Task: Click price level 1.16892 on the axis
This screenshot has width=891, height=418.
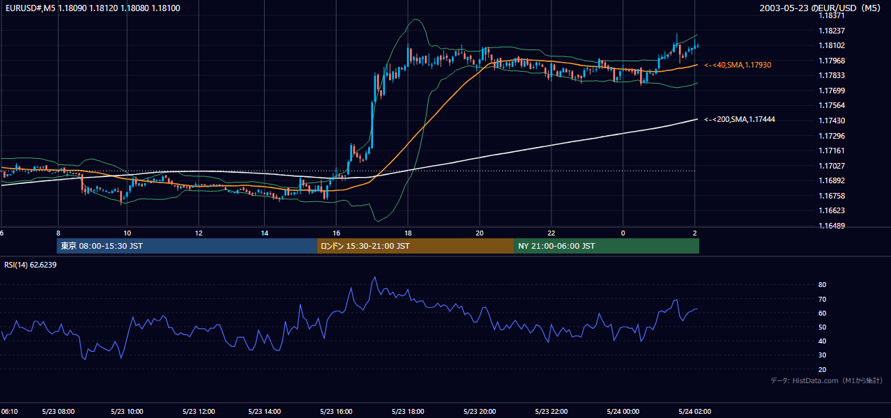Action: (832, 180)
